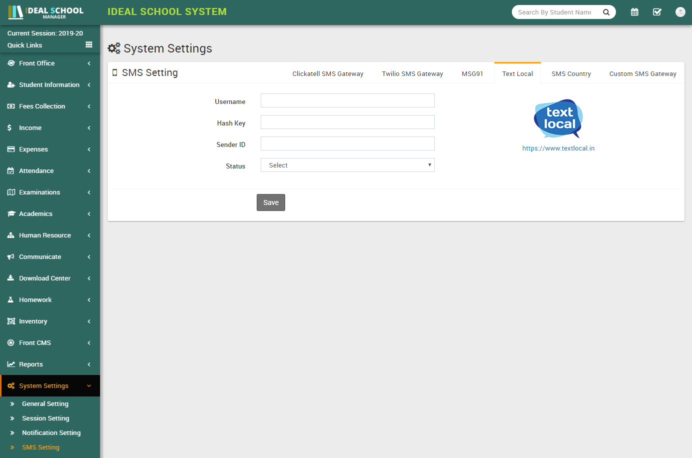The height and width of the screenshot is (458, 692).
Task: Collapse the System Settings chevron
Action: tap(89, 385)
